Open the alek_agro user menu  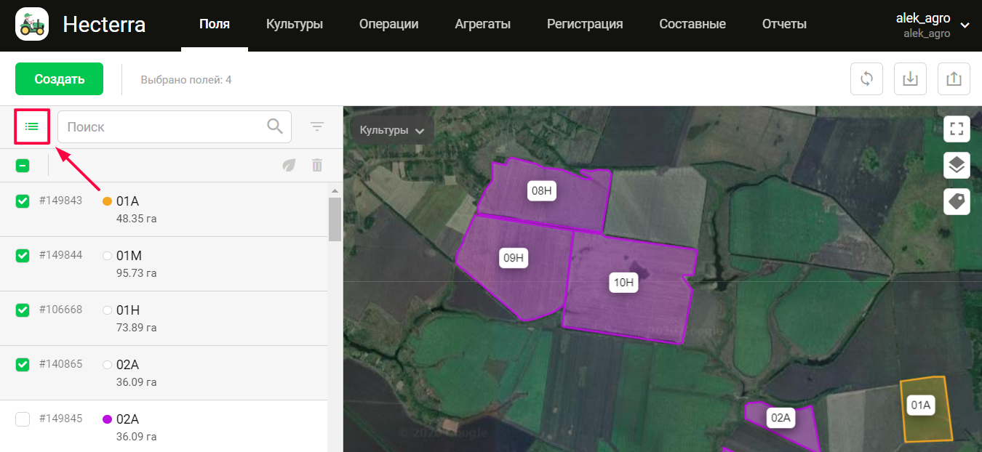pyautogui.click(x=932, y=25)
